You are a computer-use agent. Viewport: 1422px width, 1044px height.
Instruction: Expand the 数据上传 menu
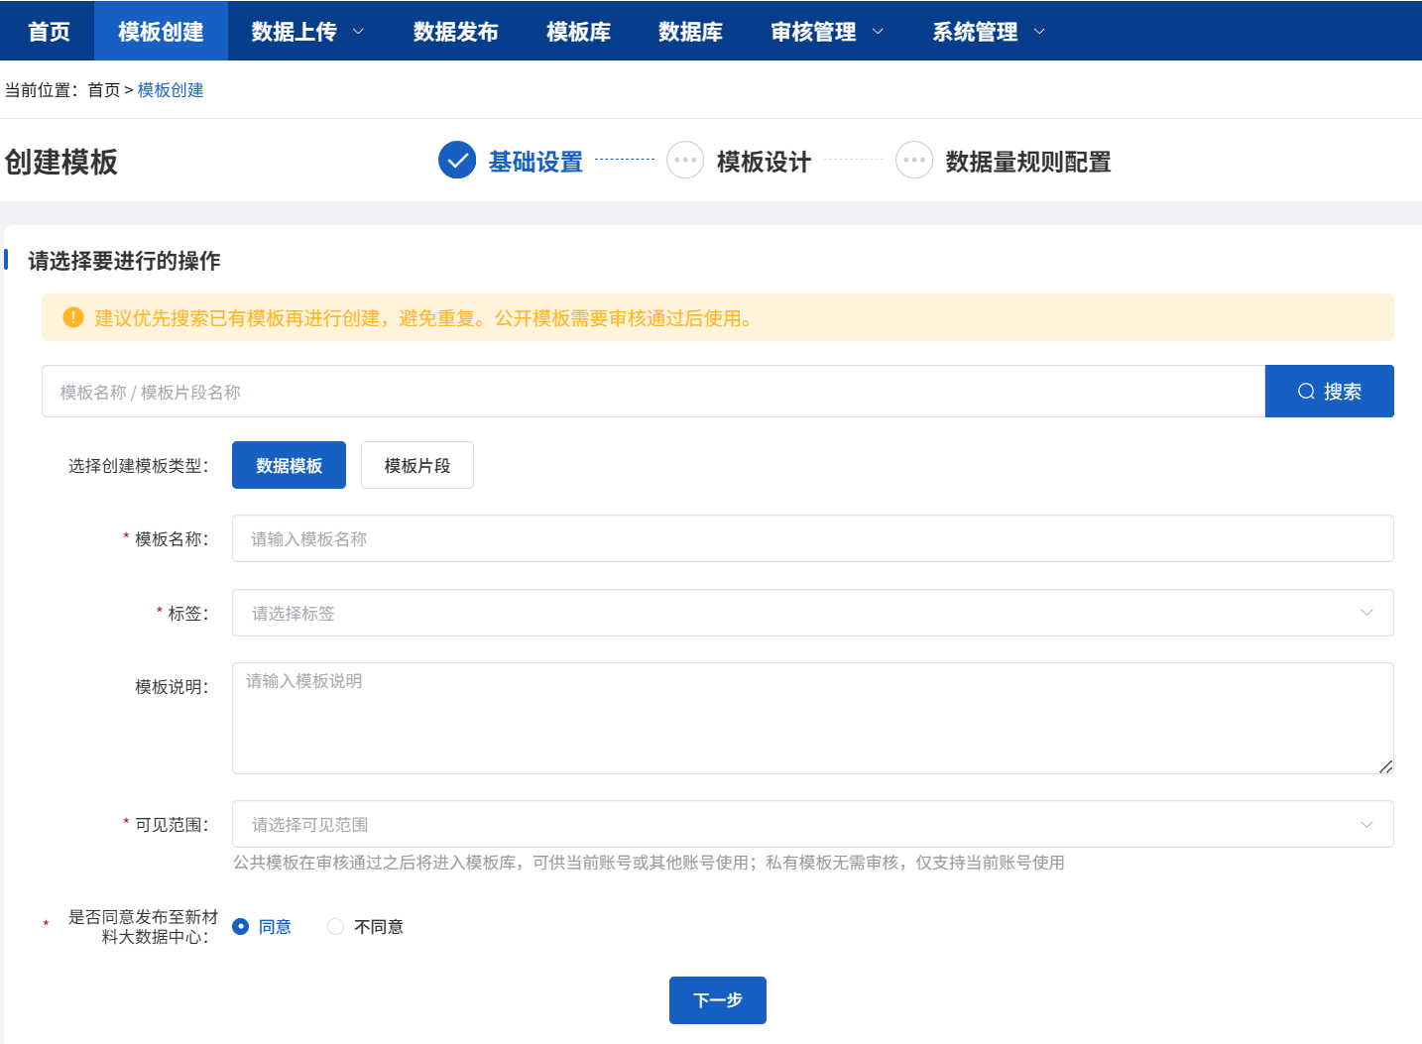tap(307, 32)
